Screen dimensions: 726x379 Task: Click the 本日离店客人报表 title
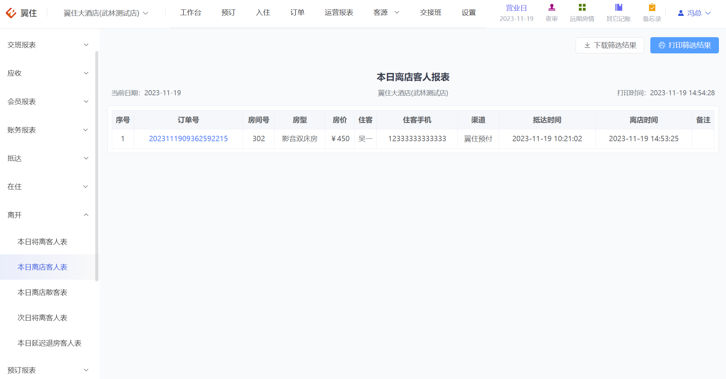(413, 77)
